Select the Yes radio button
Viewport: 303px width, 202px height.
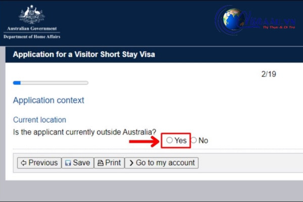click(170, 140)
